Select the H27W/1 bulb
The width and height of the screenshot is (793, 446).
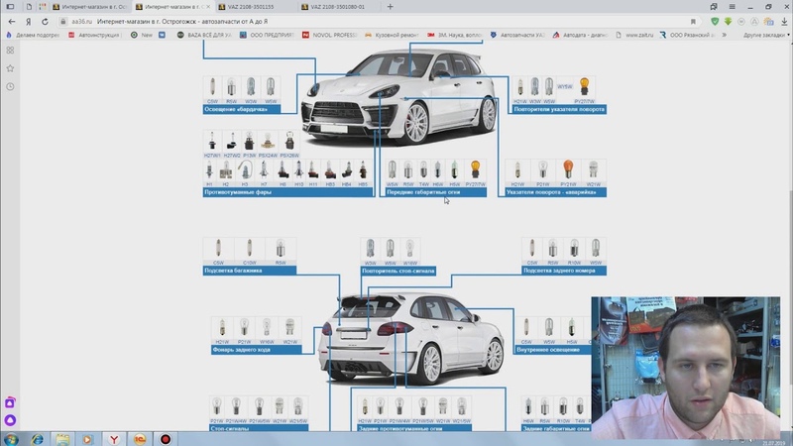coord(212,142)
